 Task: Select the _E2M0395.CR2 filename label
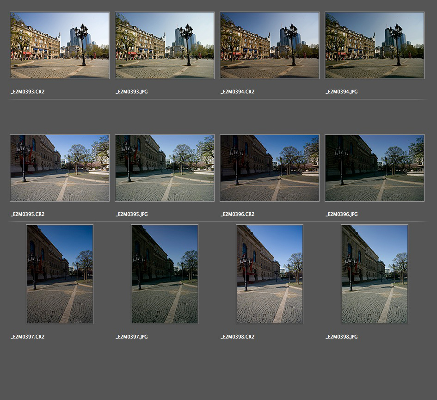pos(28,215)
